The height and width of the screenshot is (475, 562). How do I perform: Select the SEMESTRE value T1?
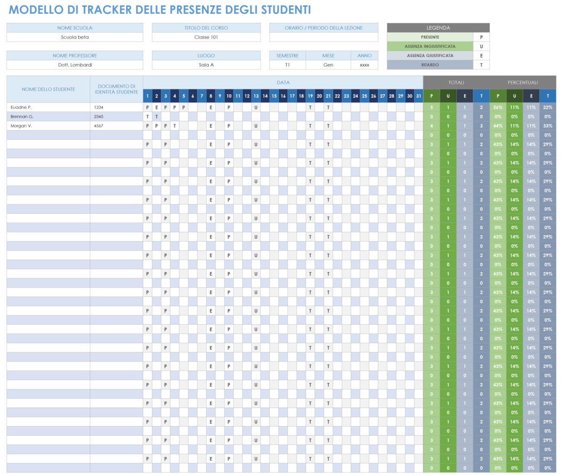287,65
